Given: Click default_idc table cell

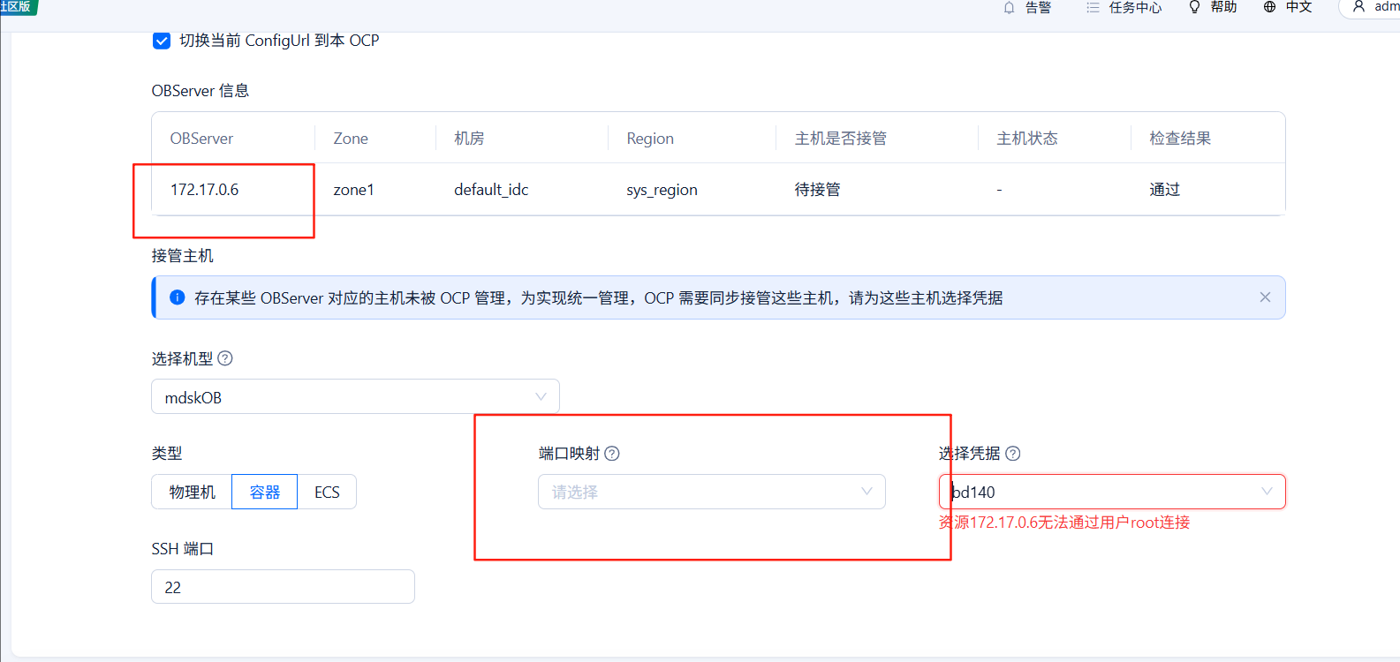Looking at the screenshot, I should 491,190.
